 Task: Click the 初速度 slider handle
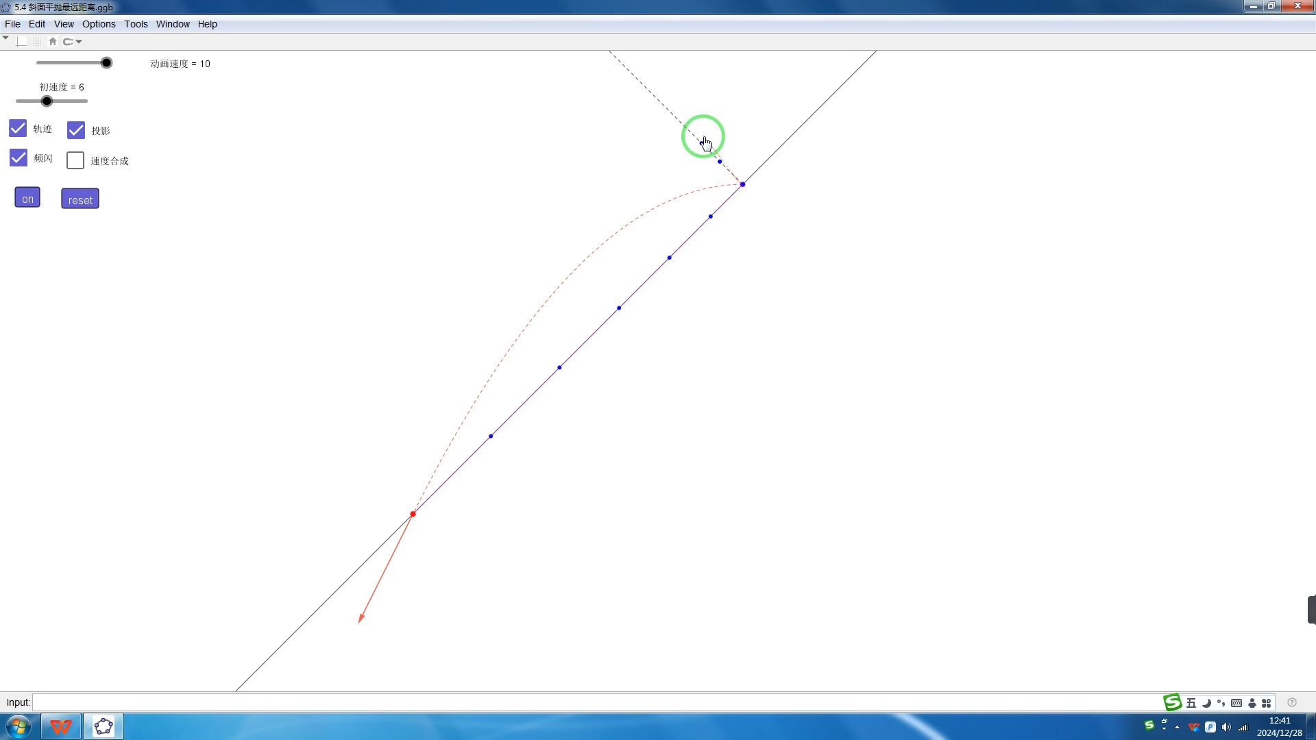47,101
